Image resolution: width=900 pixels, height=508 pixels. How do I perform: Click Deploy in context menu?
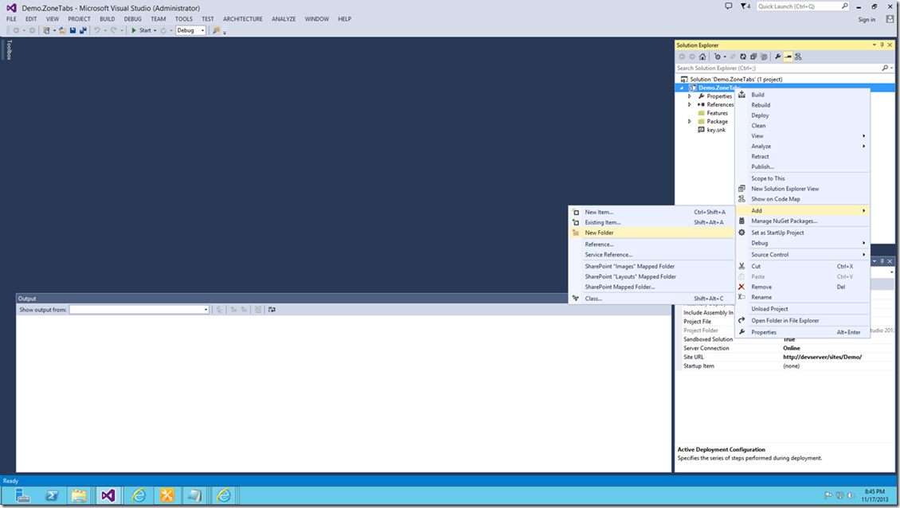click(802, 115)
